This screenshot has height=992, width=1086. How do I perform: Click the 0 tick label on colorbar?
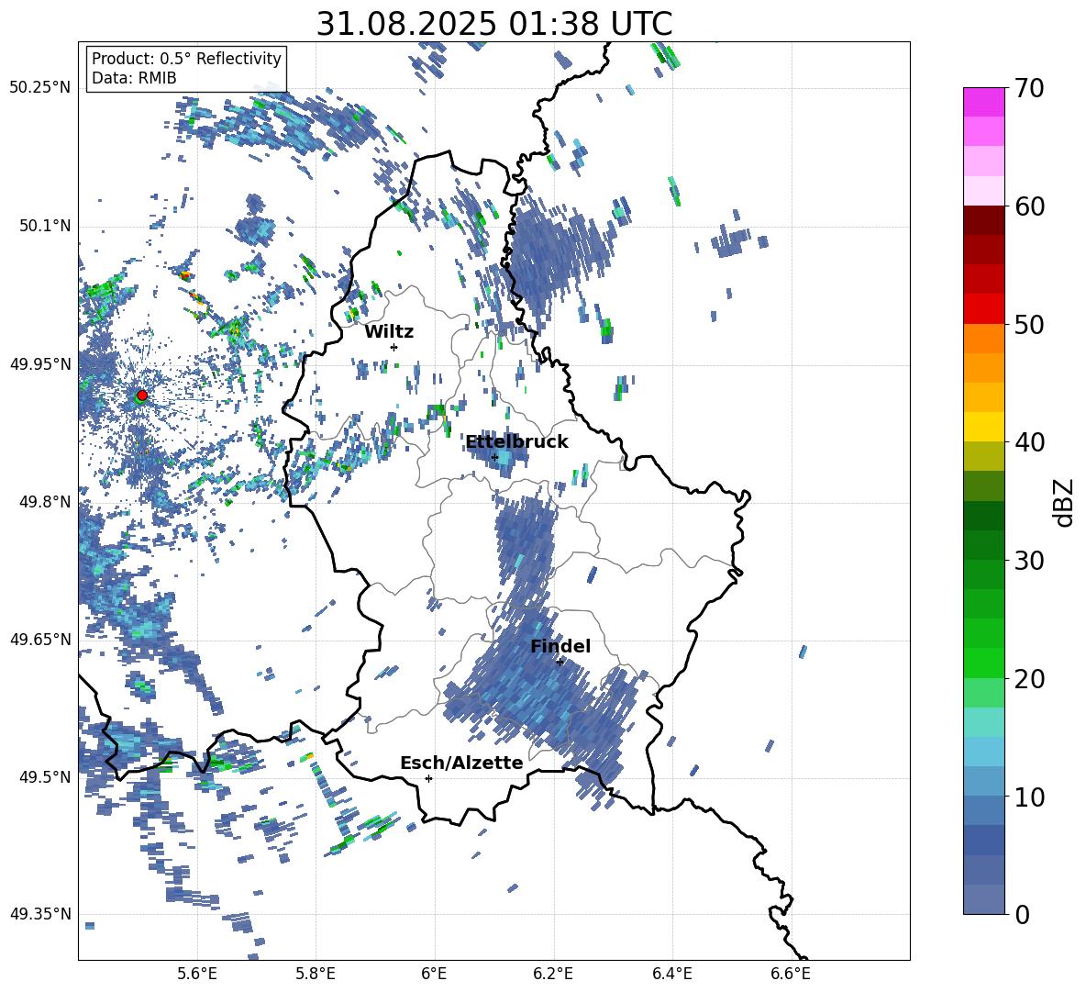click(x=1022, y=914)
